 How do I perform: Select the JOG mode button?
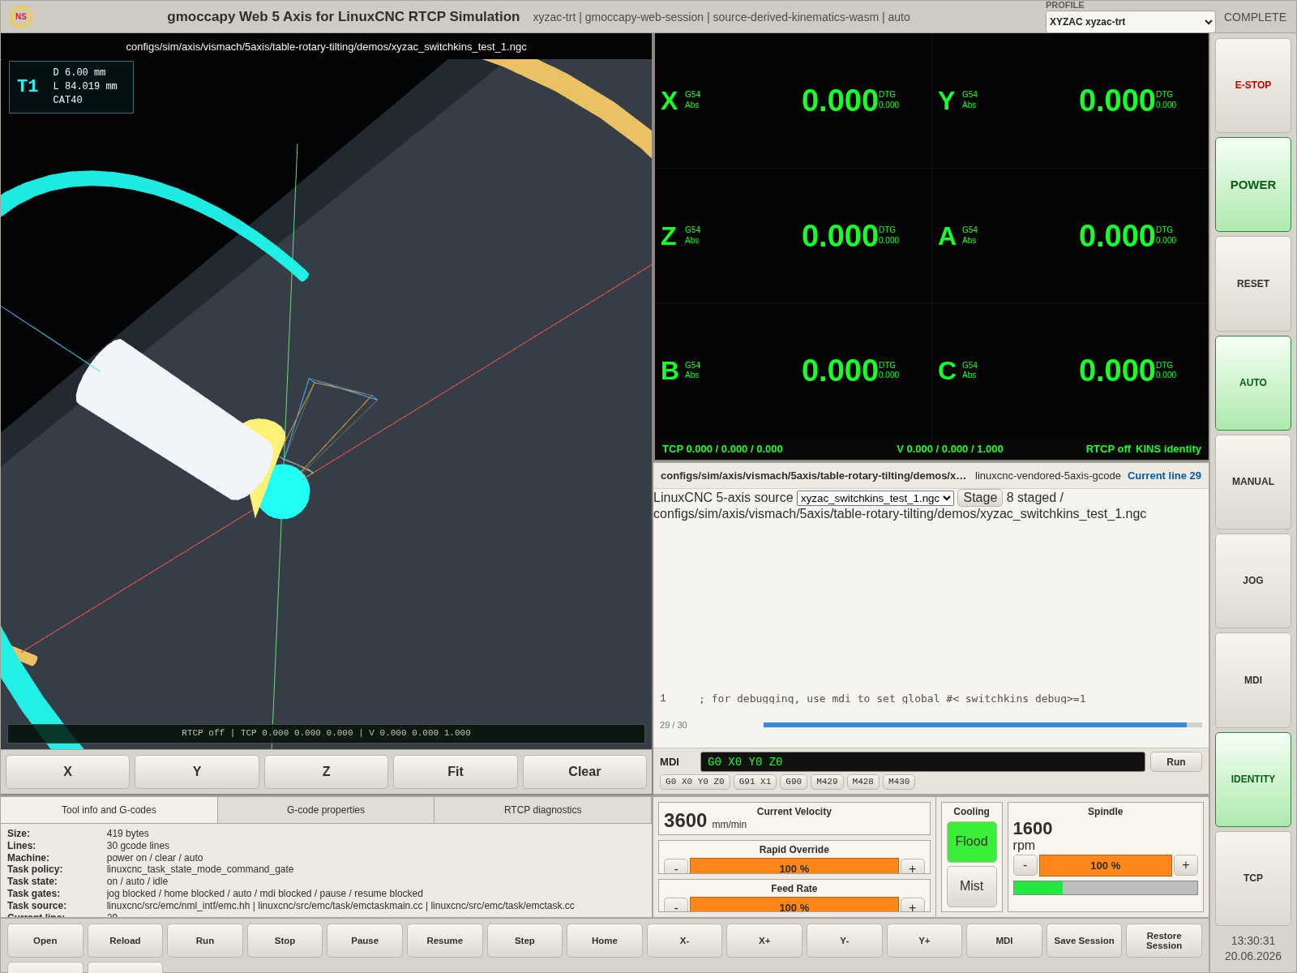pyautogui.click(x=1252, y=581)
